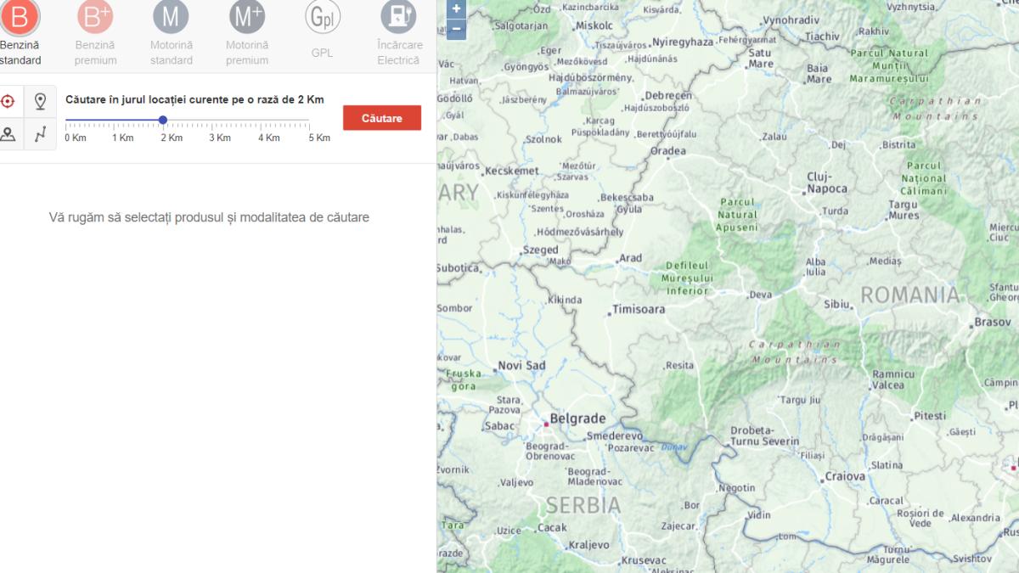Zoom in using the map plus button
1019x573 pixels.
pyautogui.click(x=455, y=9)
